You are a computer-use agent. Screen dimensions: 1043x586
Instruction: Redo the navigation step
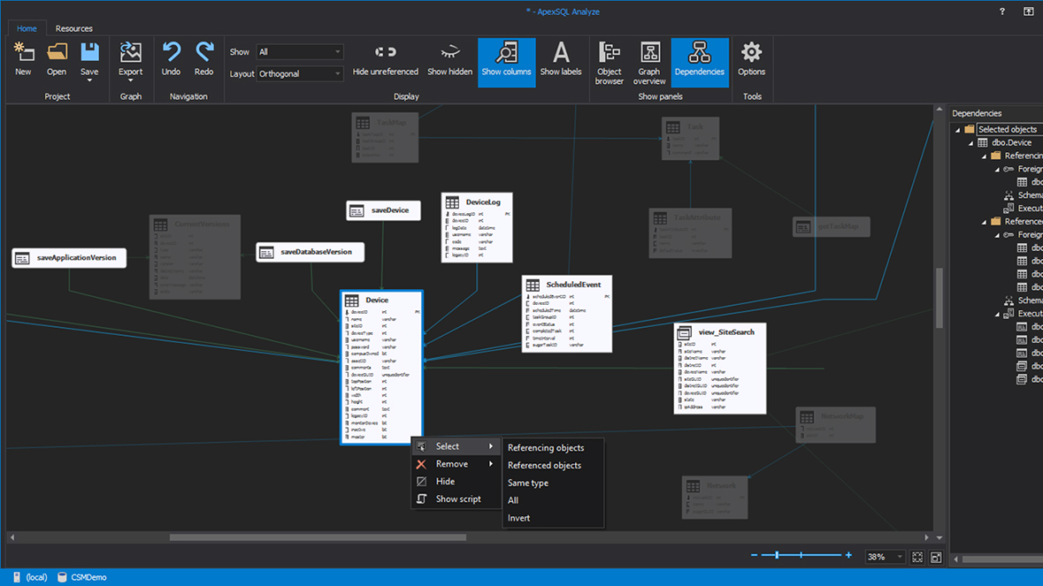[x=203, y=59]
